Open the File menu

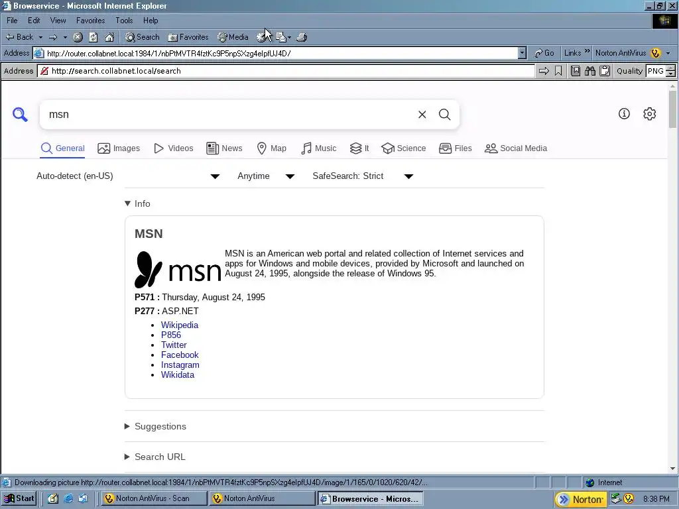tap(12, 21)
